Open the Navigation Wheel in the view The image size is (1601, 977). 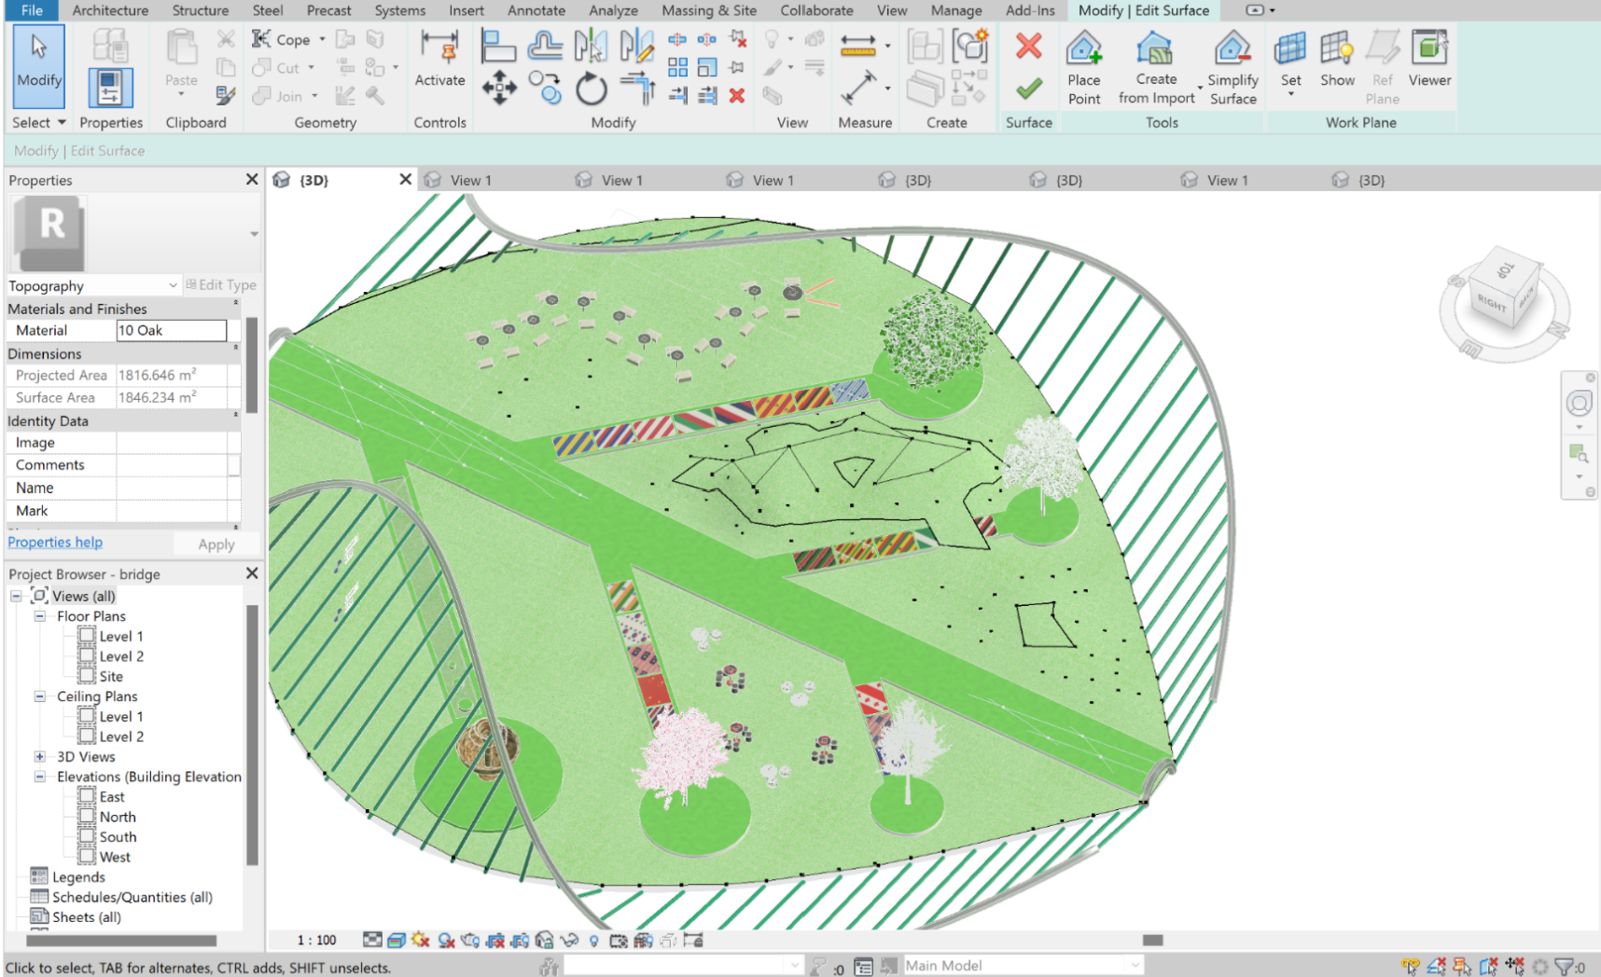1579,403
